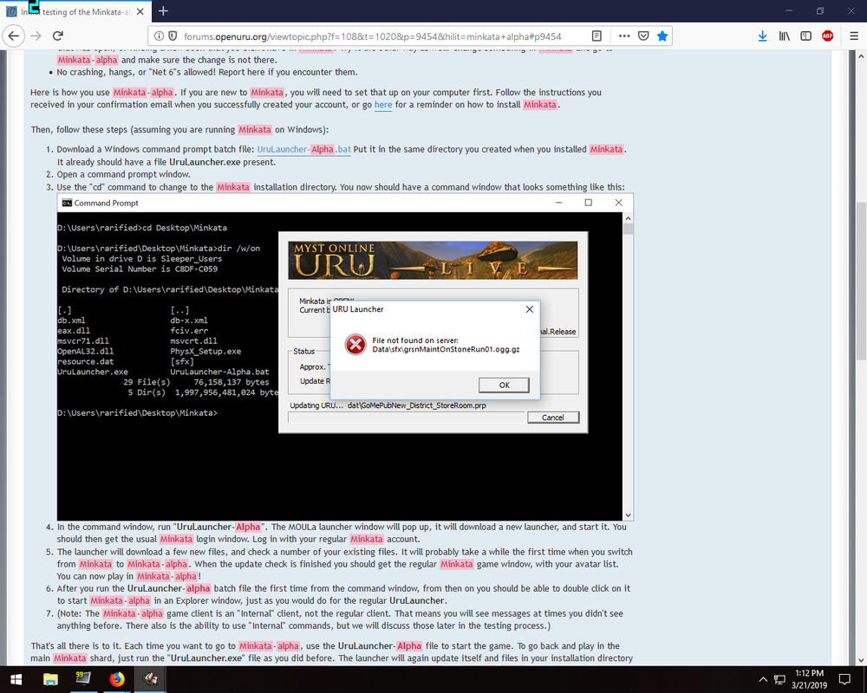867x693 pixels.
Task: Toggle the sidebars icon in toolbar
Action: tap(805, 36)
